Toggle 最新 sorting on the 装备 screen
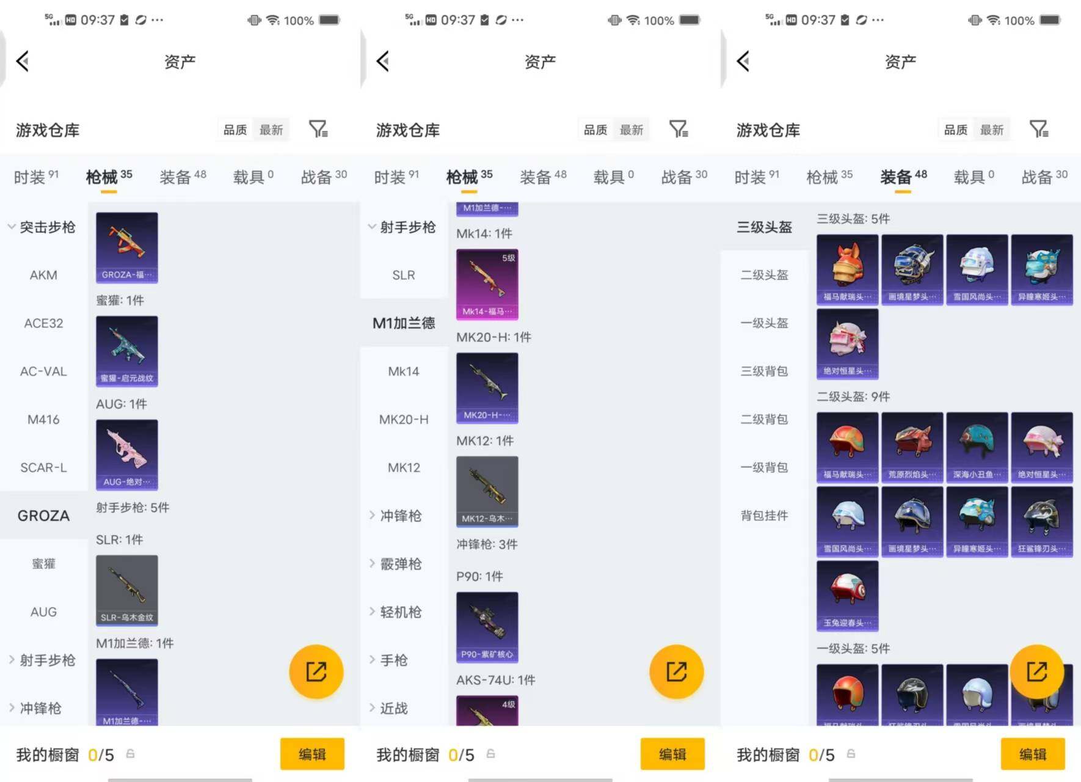Screen dimensions: 1081x782 point(992,129)
